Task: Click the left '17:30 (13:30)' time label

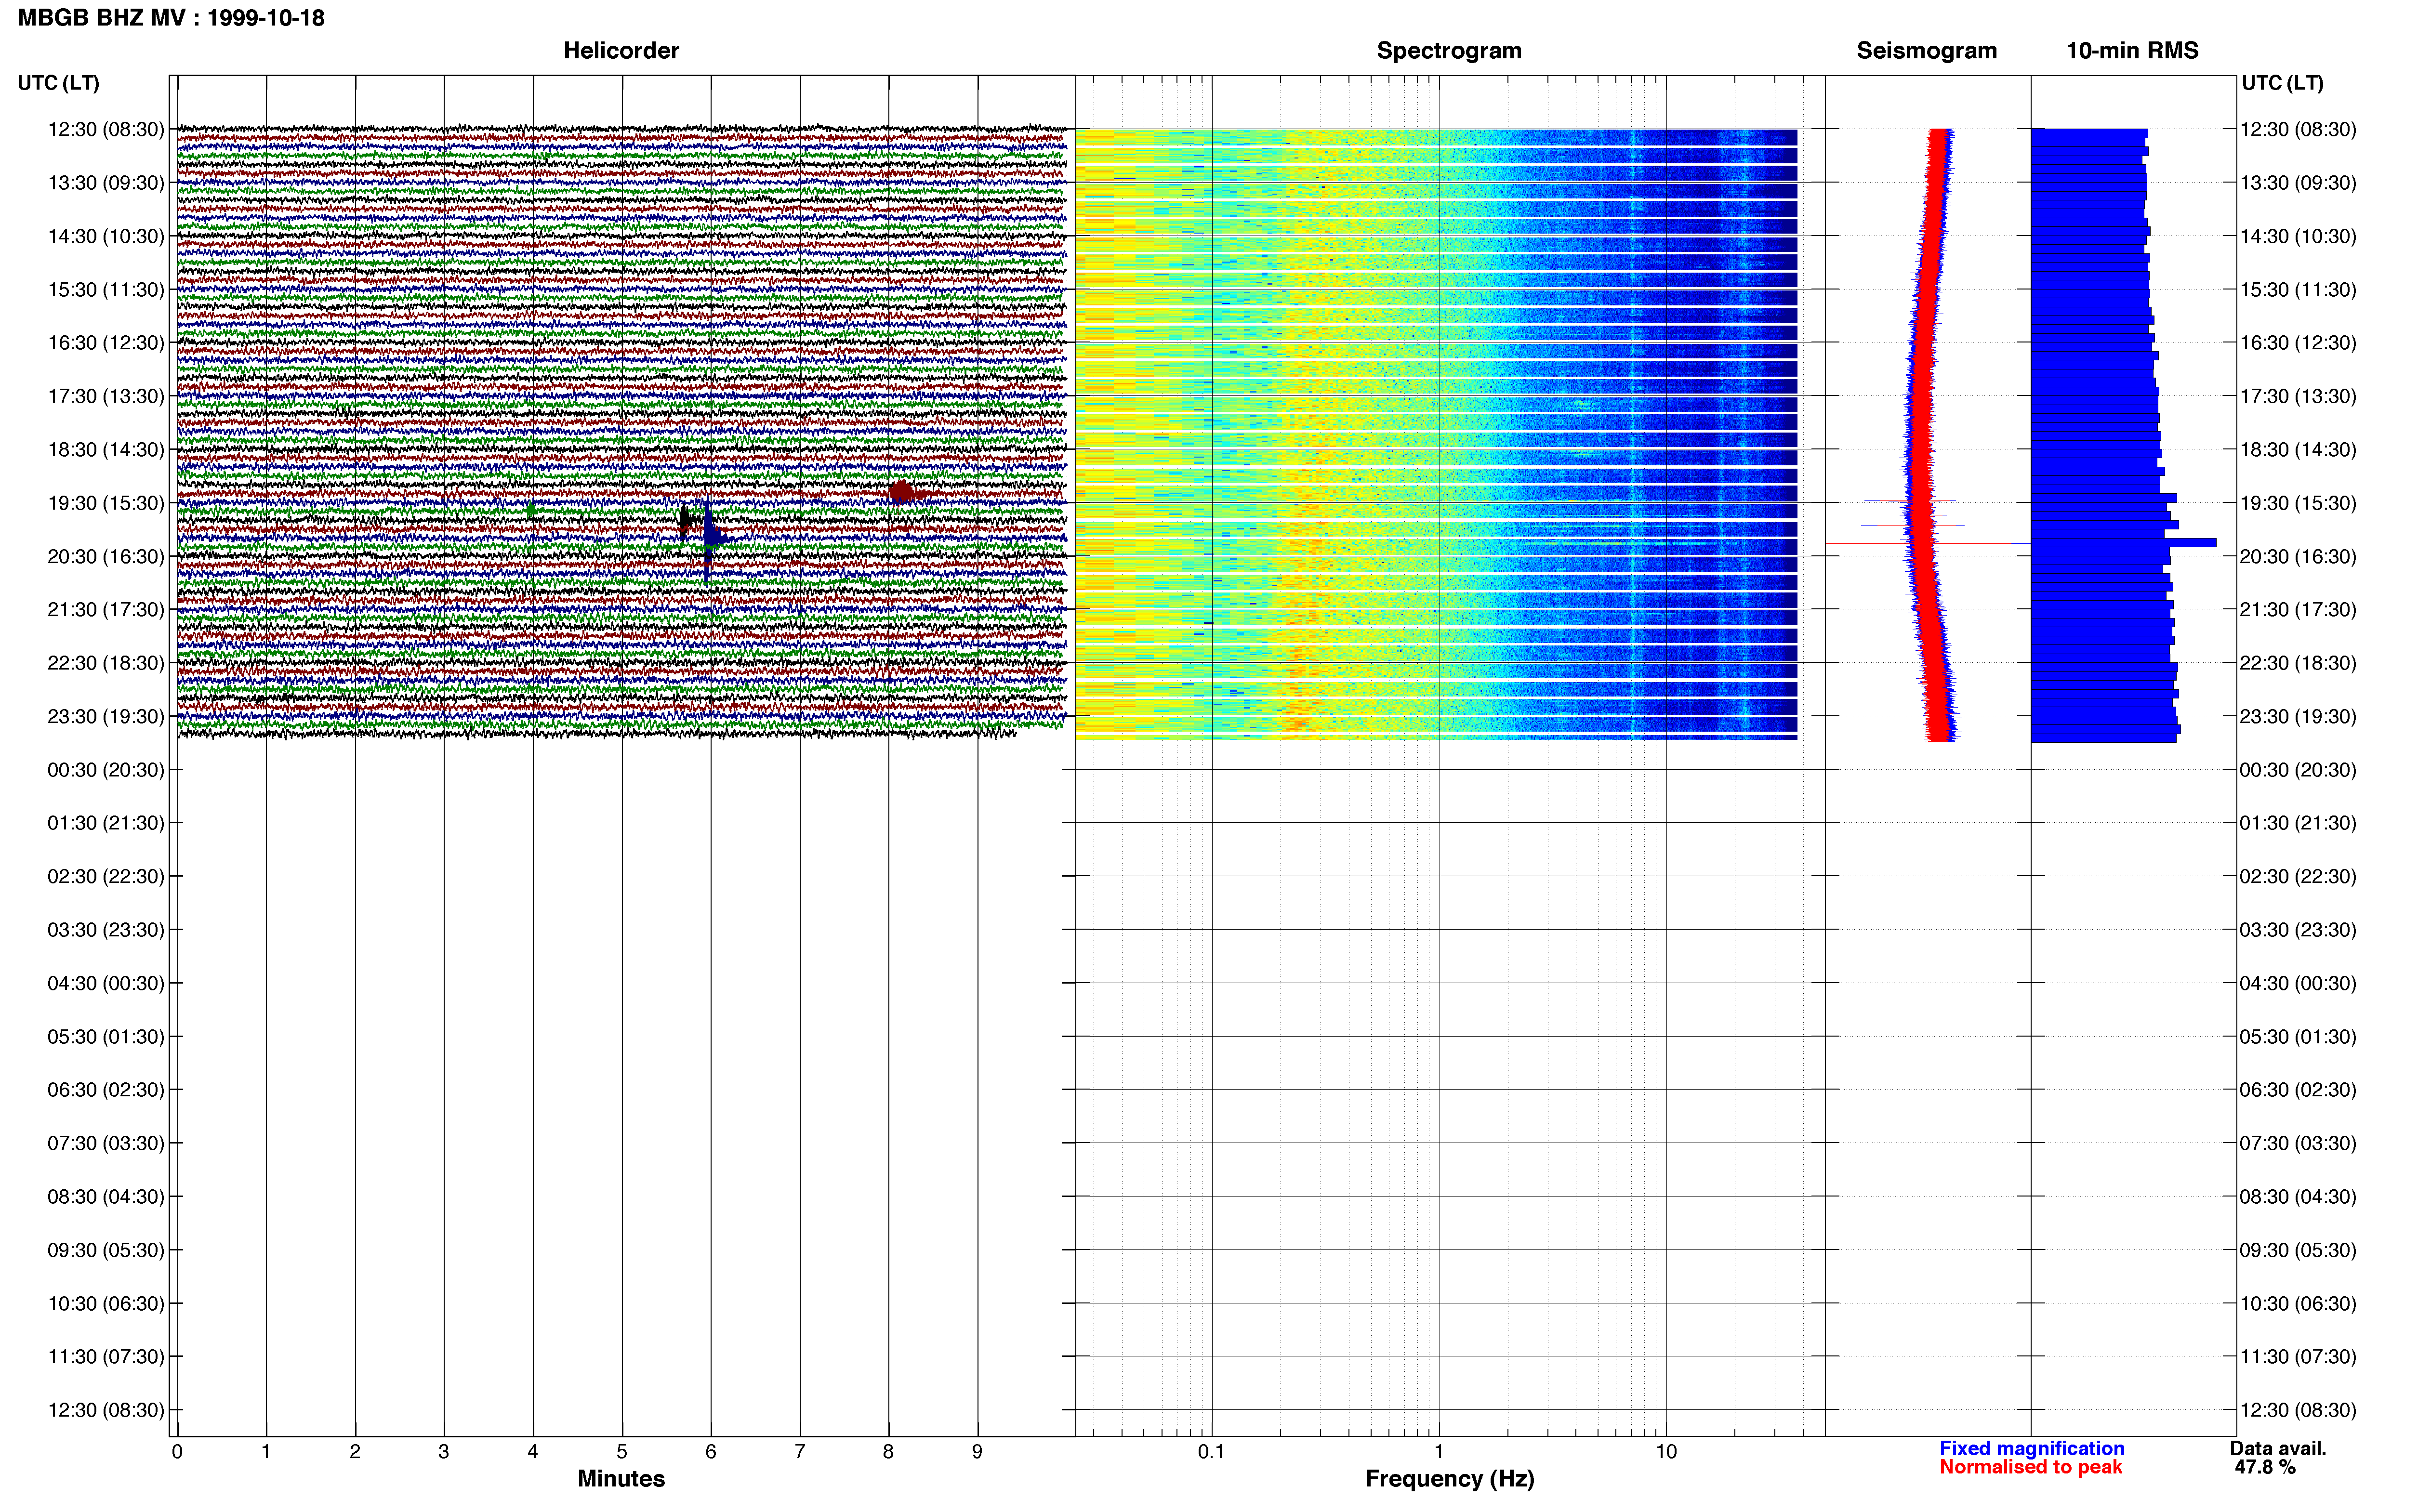Action: point(106,396)
